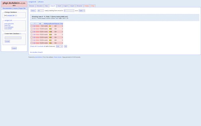The width and height of the screenshot is (201, 126).
Task: Open the goucima table in sidebar
Action: pos(11,24)
